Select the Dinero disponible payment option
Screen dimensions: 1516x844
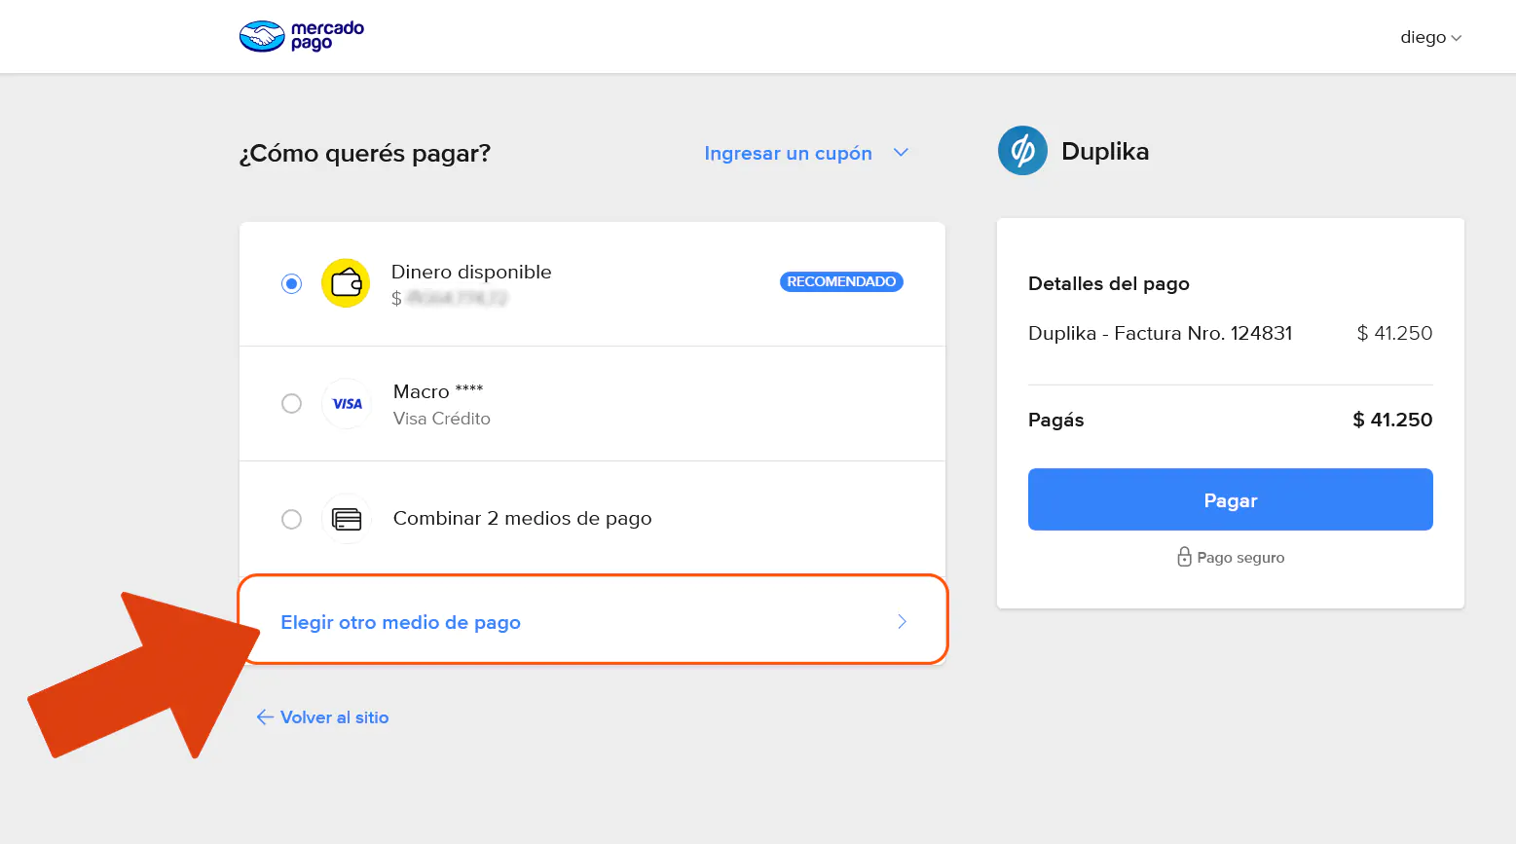pyautogui.click(x=291, y=283)
